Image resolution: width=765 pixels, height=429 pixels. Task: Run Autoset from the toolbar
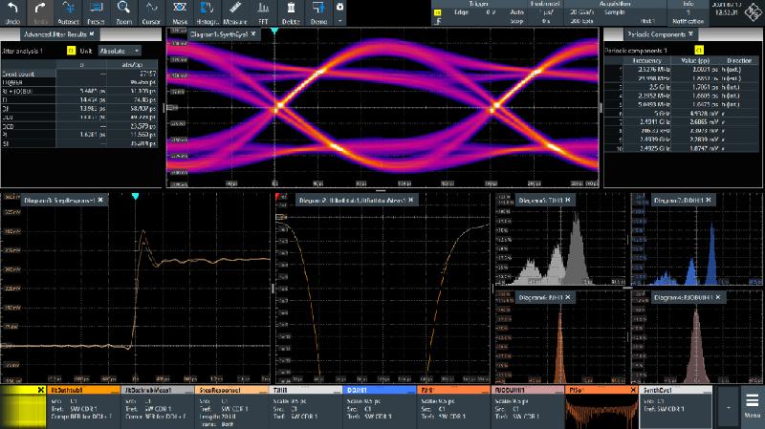68,12
